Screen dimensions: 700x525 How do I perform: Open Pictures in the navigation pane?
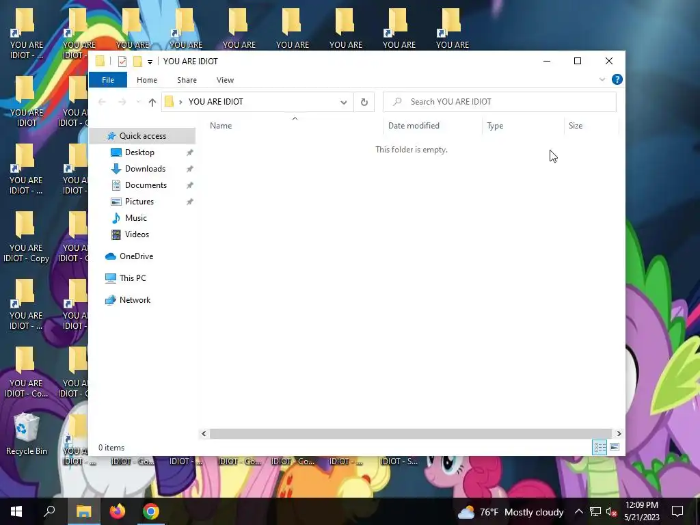(139, 202)
